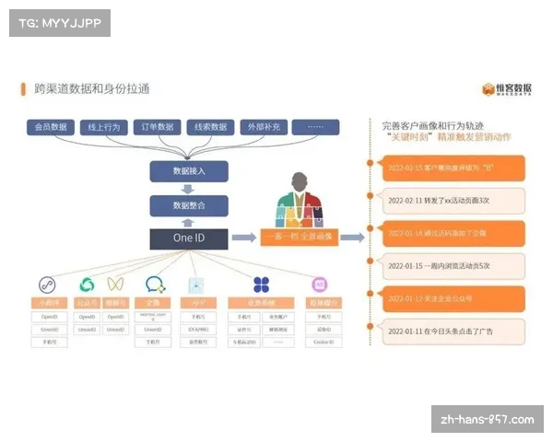Screen dimensions: 553x442
Task: Click the timeline dot beside the 2022-01-18 card
Action: (x=370, y=228)
